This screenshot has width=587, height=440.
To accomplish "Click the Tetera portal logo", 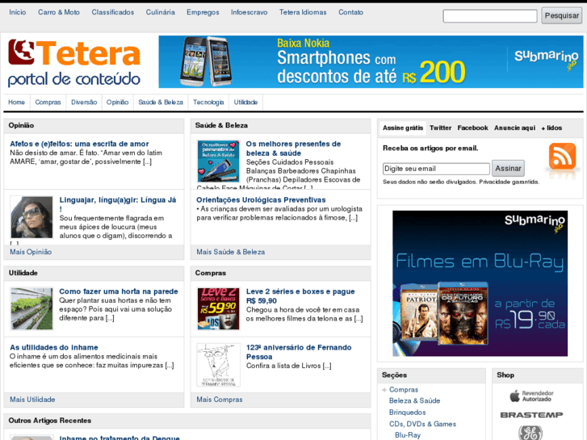I will (x=74, y=62).
